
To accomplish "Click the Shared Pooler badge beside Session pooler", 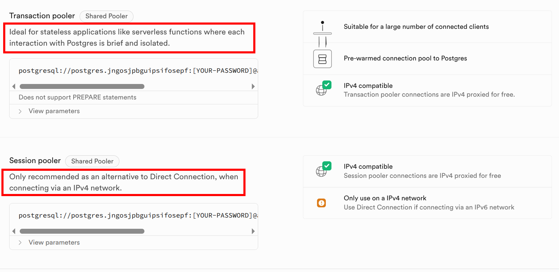I will [92, 161].
